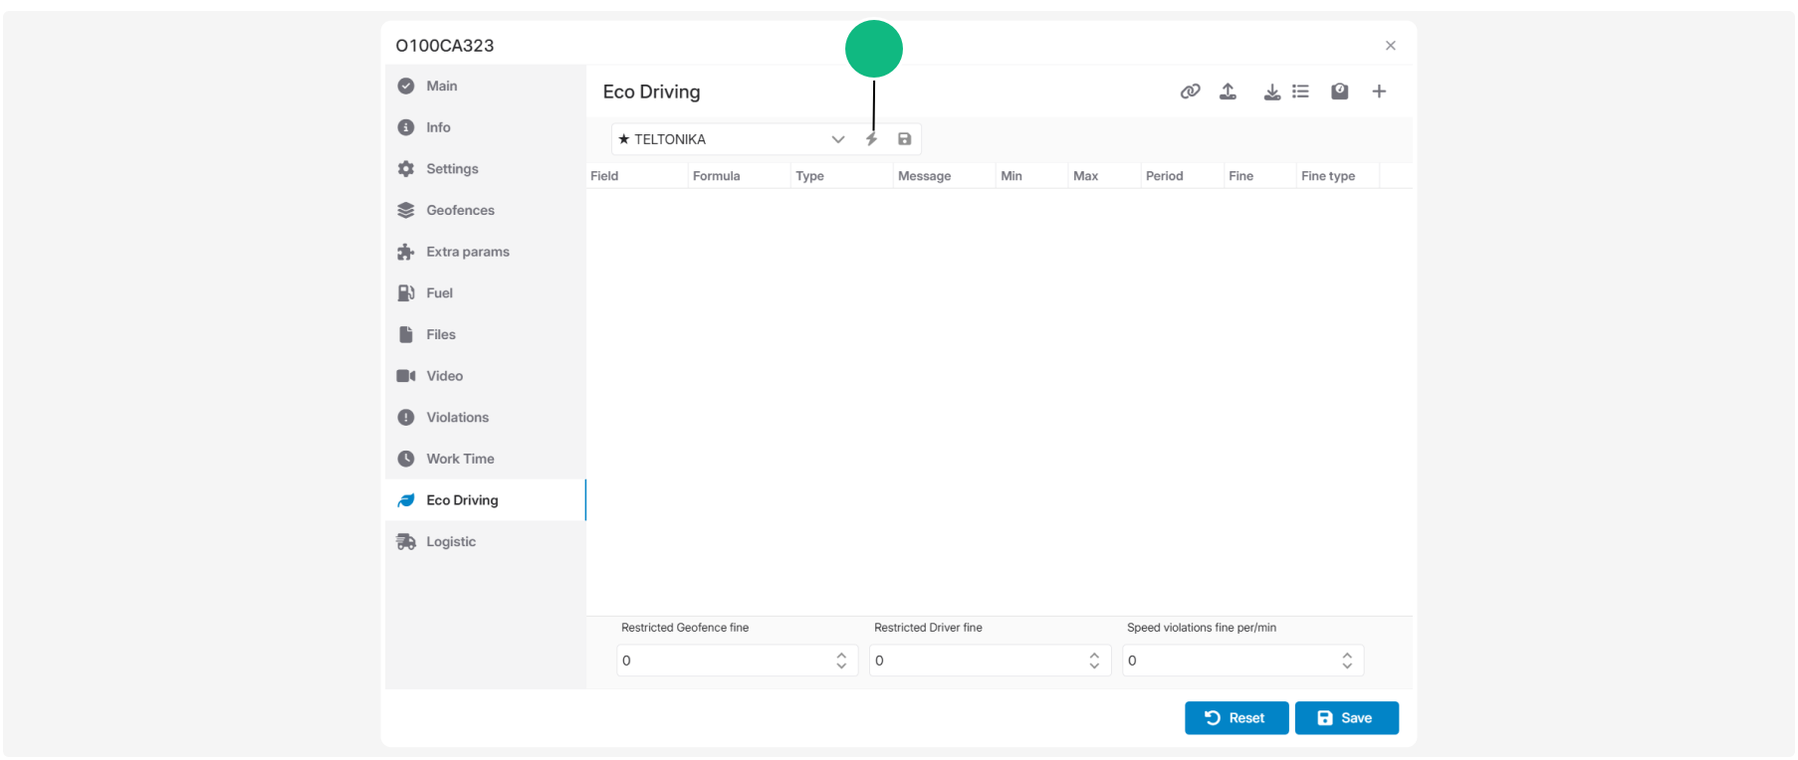Click the floppy disk save-template icon beside TELTONIKA
The height and width of the screenshot is (760, 1798).
click(x=904, y=139)
